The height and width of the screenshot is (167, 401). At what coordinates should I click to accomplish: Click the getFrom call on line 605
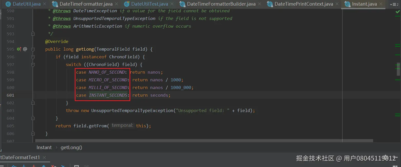point(97,126)
